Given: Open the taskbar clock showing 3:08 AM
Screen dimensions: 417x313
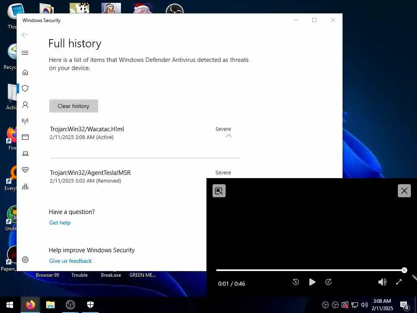Looking at the screenshot, I should pyautogui.click(x=382, y=305).
